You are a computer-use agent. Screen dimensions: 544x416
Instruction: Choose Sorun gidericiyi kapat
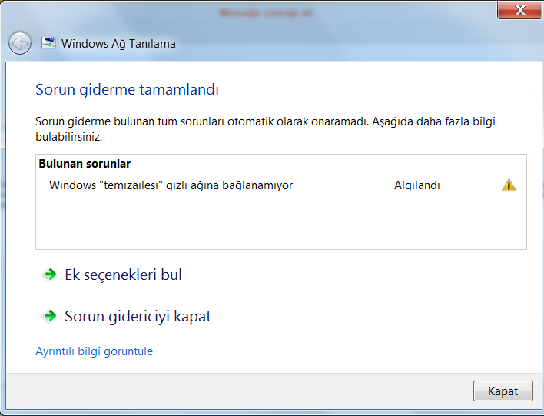point(138,316)
